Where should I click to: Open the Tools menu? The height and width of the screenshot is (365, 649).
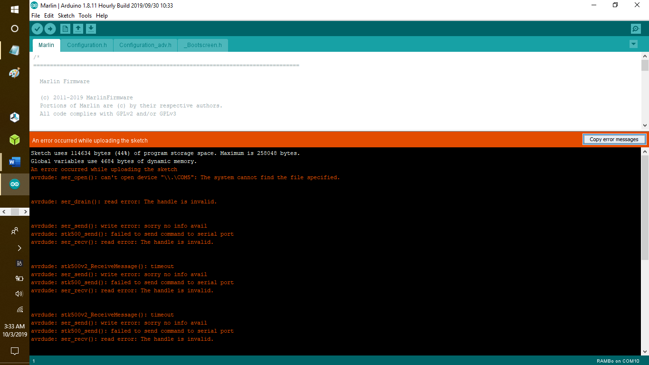tap(85, 16)
